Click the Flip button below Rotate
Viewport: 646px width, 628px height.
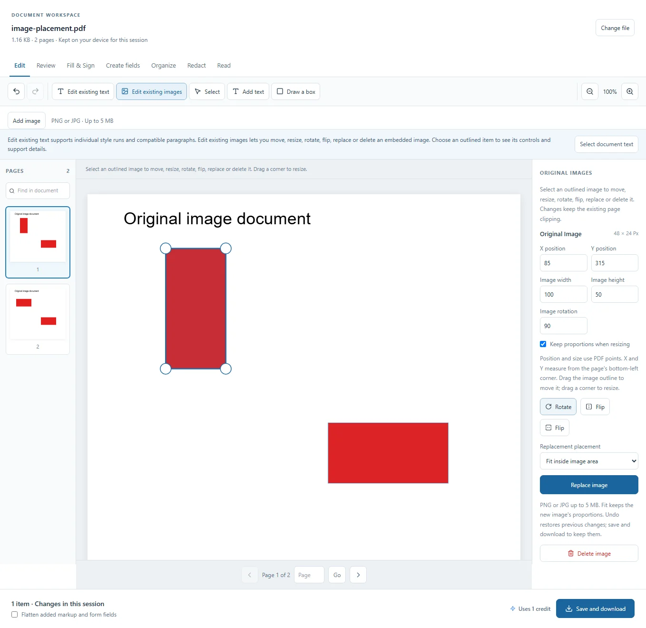(x=555, y=428)
